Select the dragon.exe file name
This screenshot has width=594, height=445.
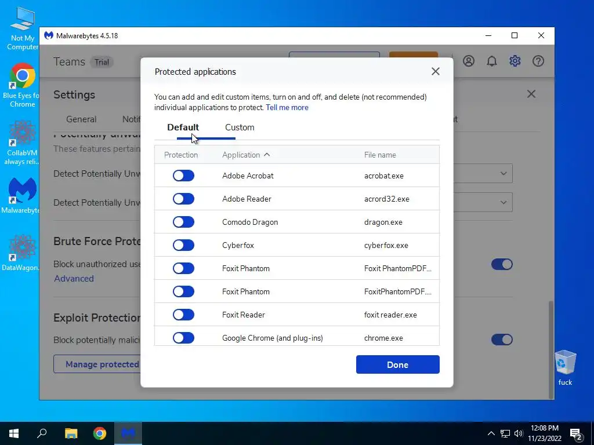click(x=383, y=222)
